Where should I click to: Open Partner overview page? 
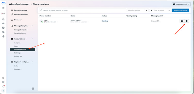point(21,10)
